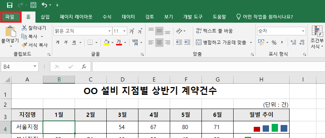Click the text orientation icon

179,31
